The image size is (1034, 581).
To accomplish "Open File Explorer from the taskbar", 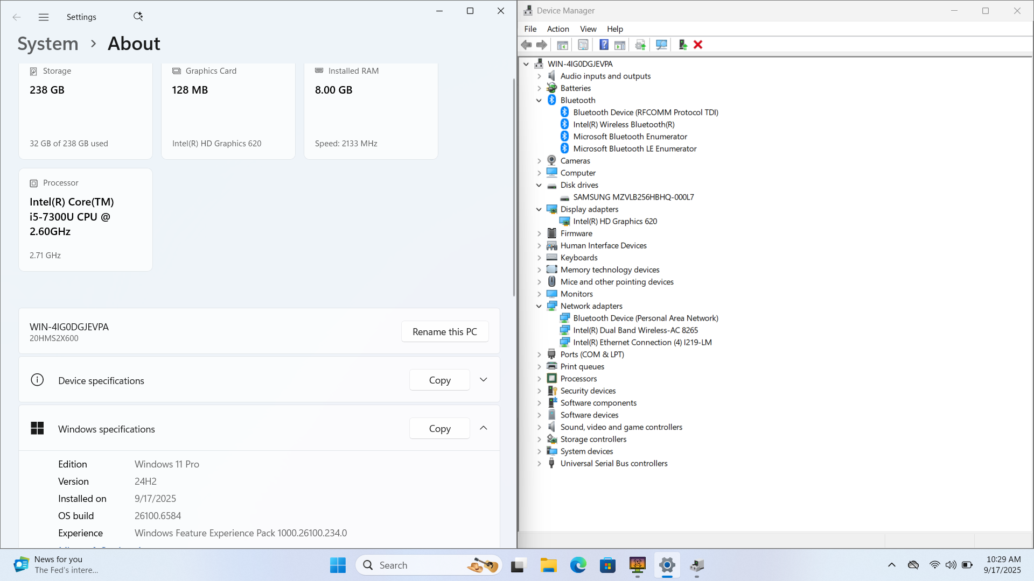I will (x=548, y=565).
